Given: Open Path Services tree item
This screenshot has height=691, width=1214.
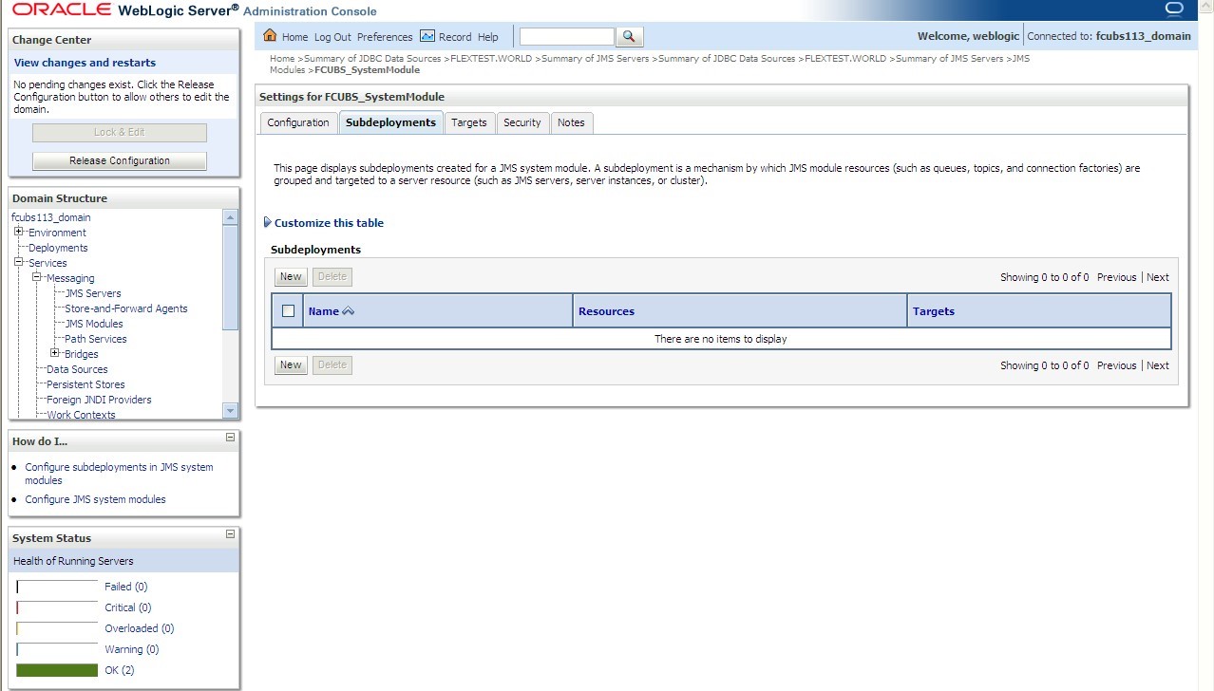Looking at the screenshot, I should point(96,339).
